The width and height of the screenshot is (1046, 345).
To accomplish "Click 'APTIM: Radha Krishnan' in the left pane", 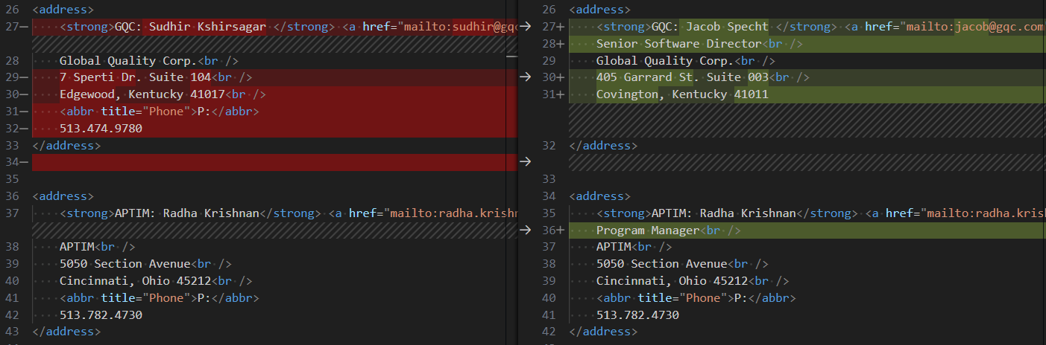I will click(x=186, y=213).
